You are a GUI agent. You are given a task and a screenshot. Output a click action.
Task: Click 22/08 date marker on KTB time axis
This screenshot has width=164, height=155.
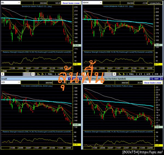(x=150, y=148)
